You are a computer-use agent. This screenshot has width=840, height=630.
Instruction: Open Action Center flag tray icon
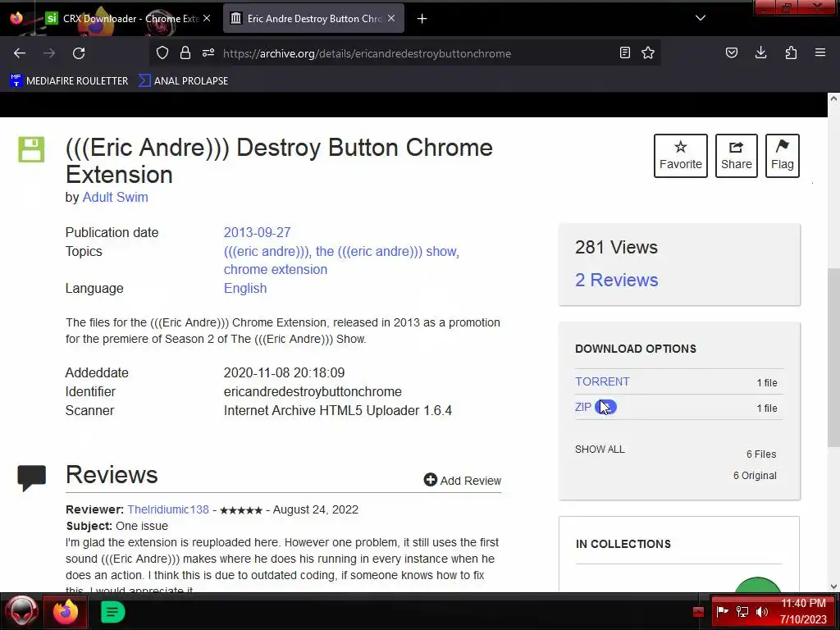coord(722,611)
